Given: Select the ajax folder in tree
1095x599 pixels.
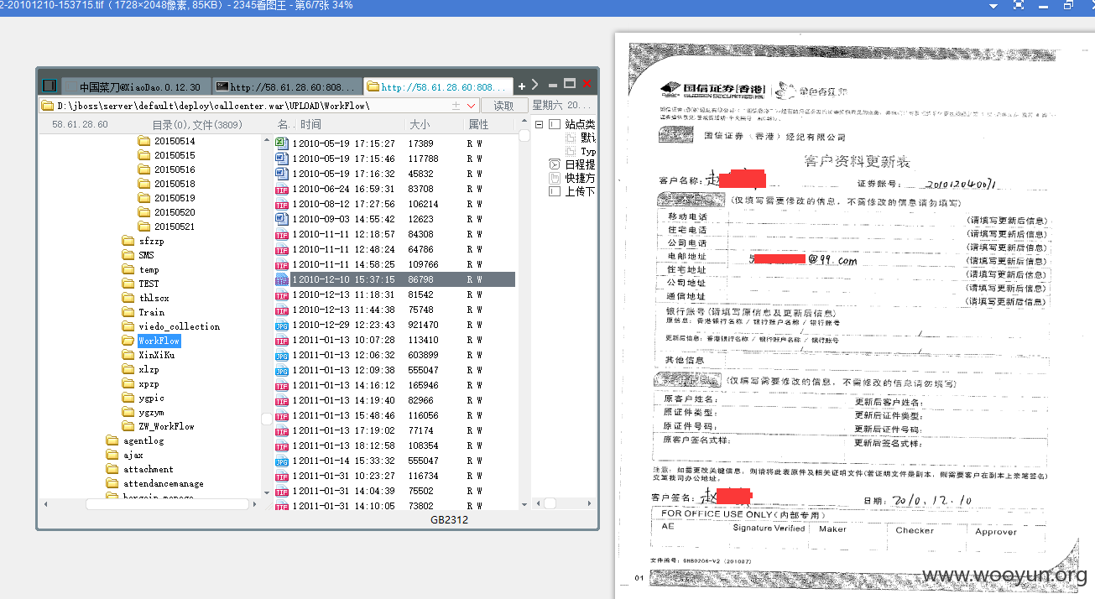Looking at the screenshot, I should (x=125, y=455).
